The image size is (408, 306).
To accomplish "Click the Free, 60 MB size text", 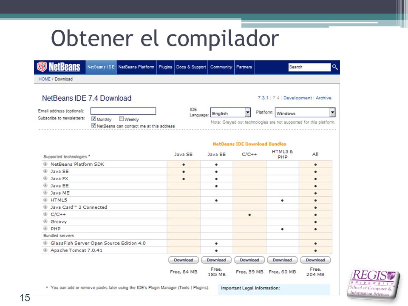I will point(282,272).
